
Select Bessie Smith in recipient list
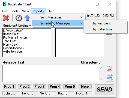(11, 34)
